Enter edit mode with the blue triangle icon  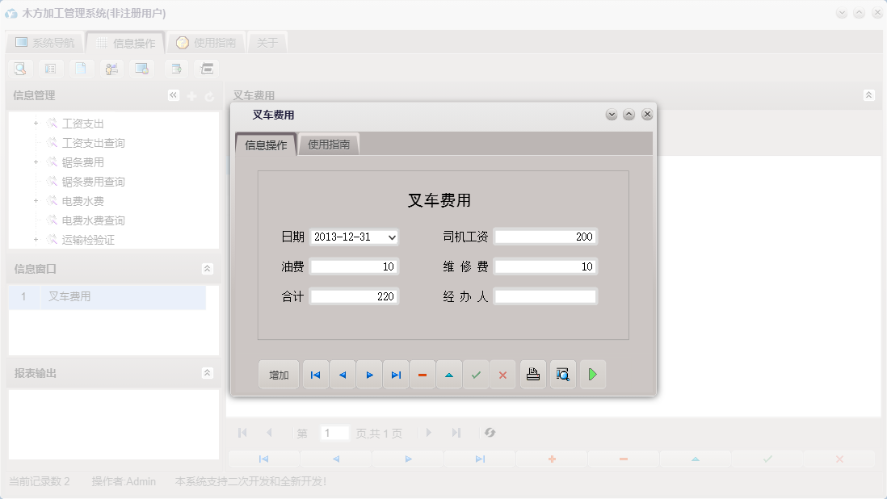[449, 374]
